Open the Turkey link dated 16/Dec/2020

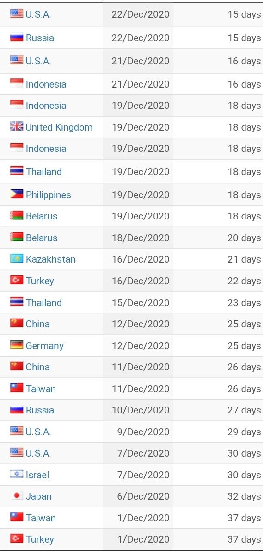[x=40, y=281]
